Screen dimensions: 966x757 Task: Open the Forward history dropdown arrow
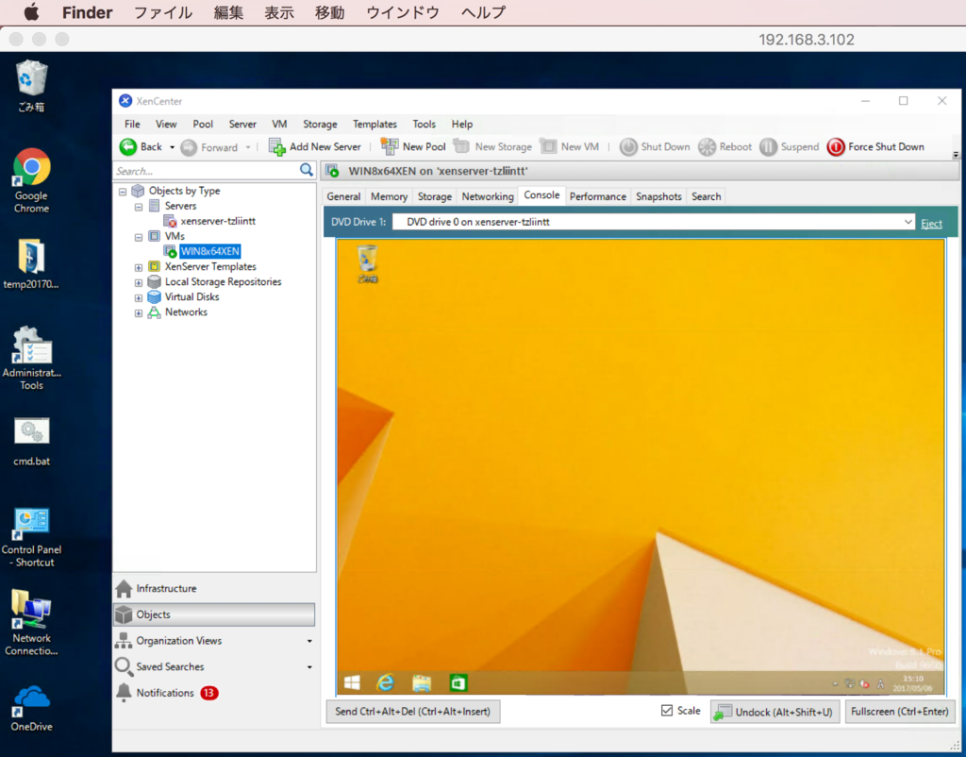point(248,147)
